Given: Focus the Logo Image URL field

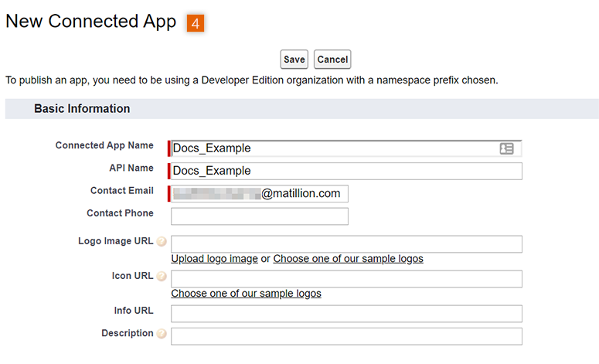Looking at the screenshot, I should point(346,244).
